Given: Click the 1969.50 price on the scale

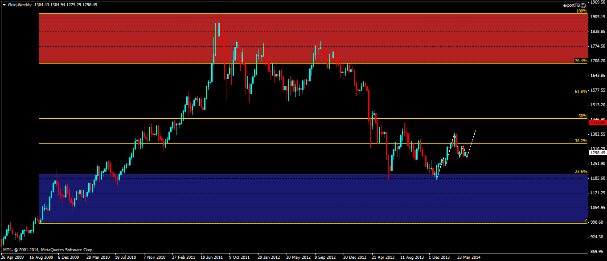Looking at the screenshot, I should coord(597,3).
